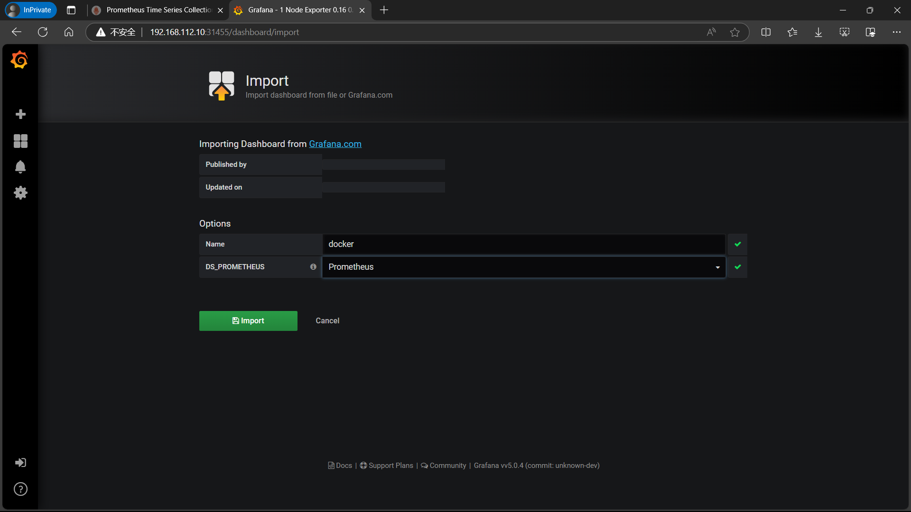
Task: Open the Grafana.com link
Action: pyautogui.click(x=335, y=144)
